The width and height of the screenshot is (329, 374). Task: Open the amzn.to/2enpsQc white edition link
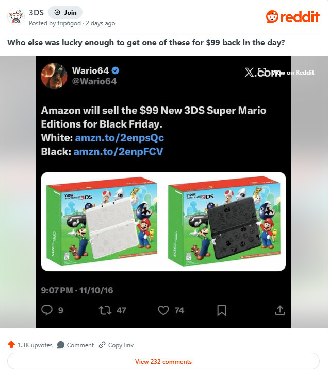120,138
